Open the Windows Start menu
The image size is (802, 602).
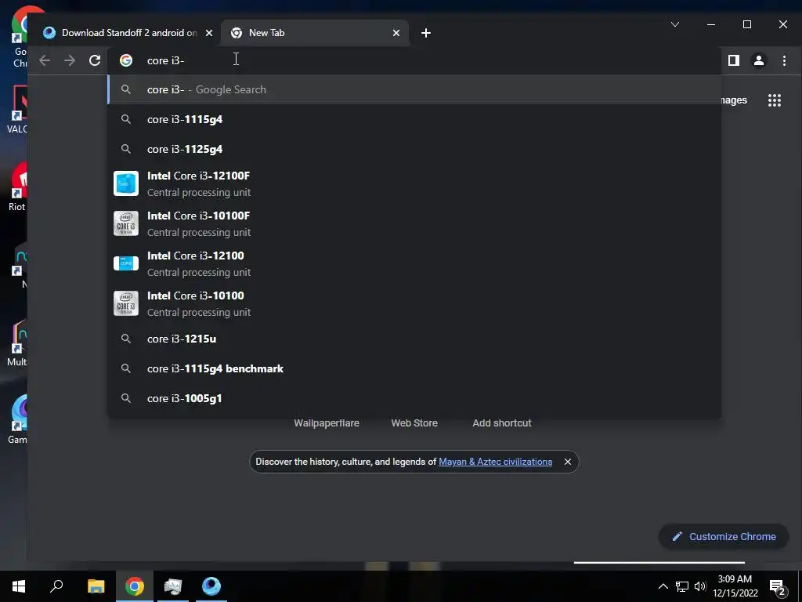point(19,586)
